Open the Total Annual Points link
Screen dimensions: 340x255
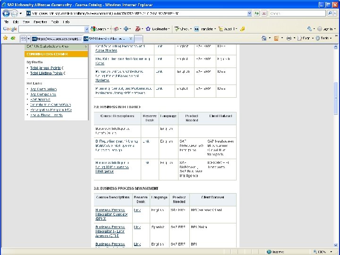pyautogui.click(x=45, y=68)
